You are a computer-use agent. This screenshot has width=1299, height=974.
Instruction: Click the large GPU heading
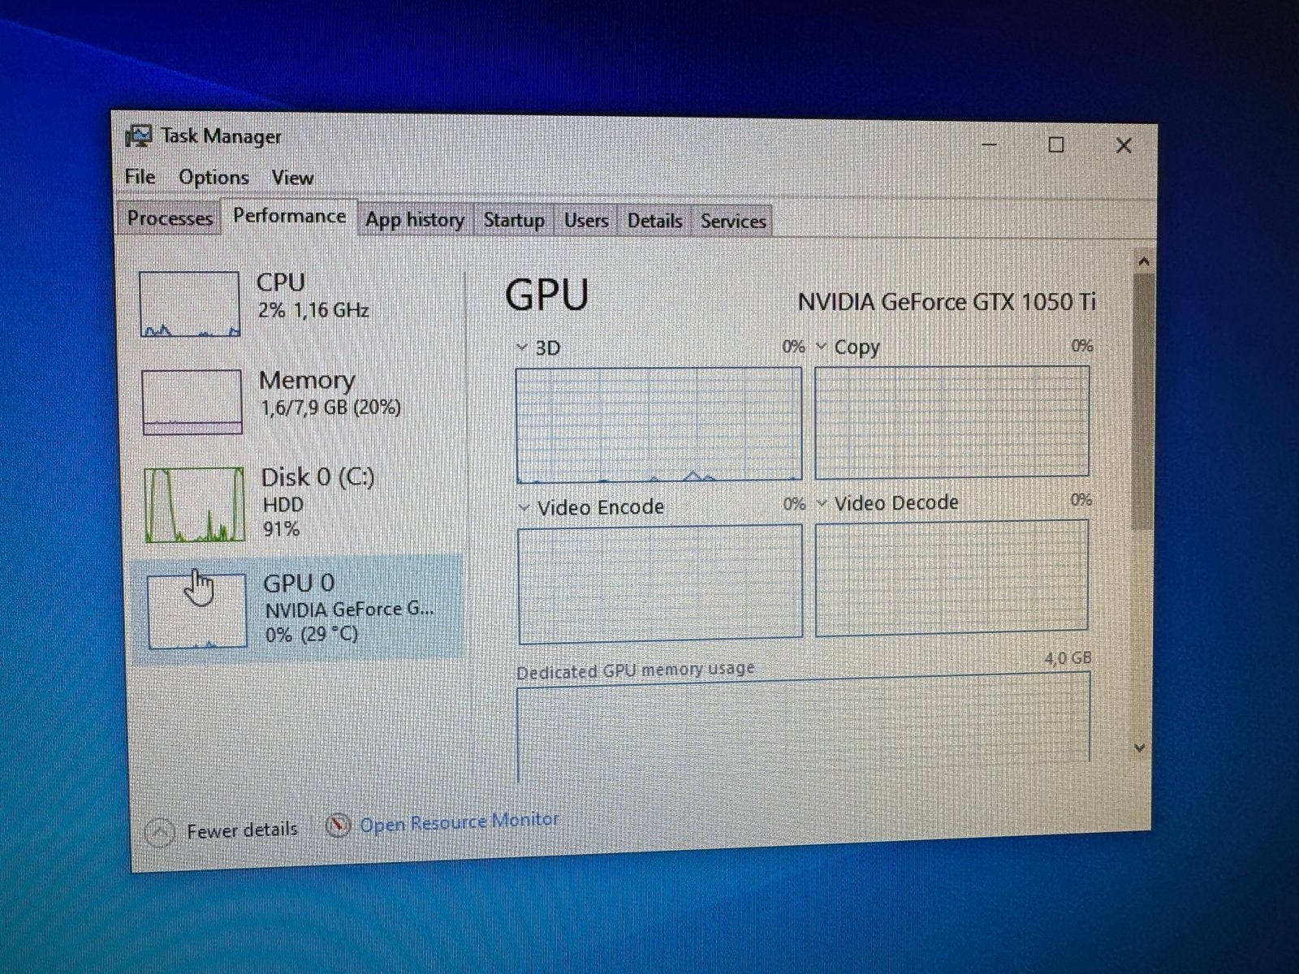pos(547,295)
